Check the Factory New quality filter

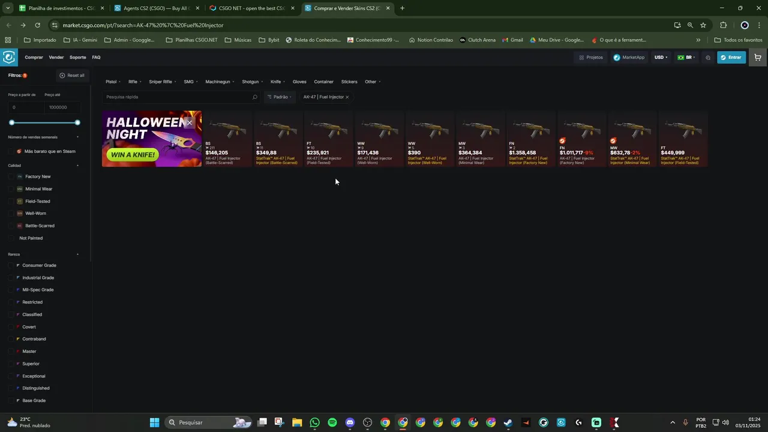pyautogui.click(x=11, y=177)
